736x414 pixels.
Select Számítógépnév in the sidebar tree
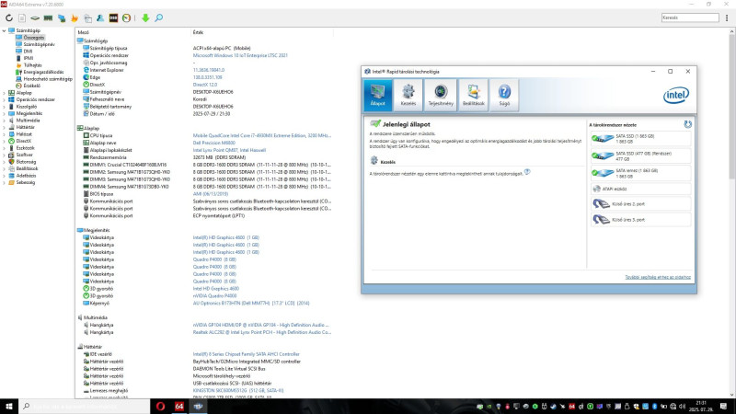tap(39, 44)
